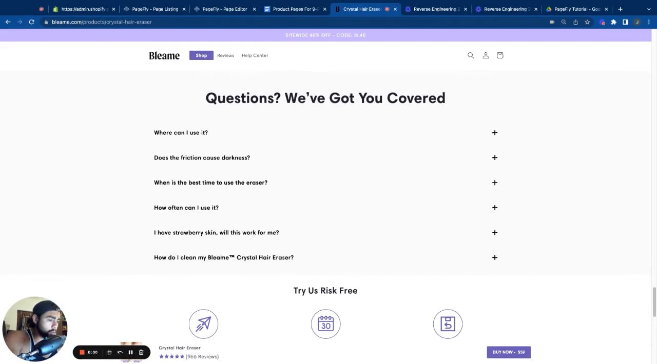657x364 pixels.
Task: Close the Crystal Hair Eraser tab
Action: point(395,9)
